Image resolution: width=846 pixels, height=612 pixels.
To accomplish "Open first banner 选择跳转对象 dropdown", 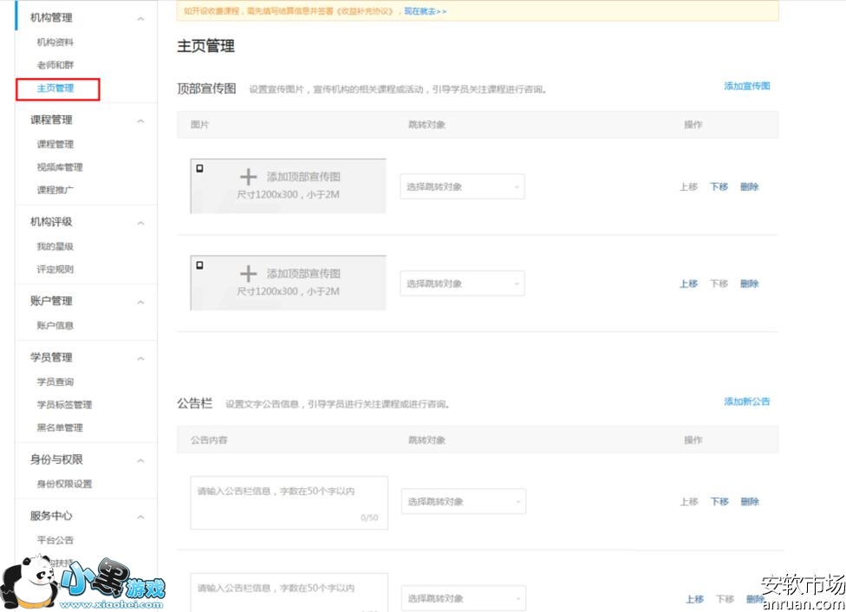I will [462, 186].
